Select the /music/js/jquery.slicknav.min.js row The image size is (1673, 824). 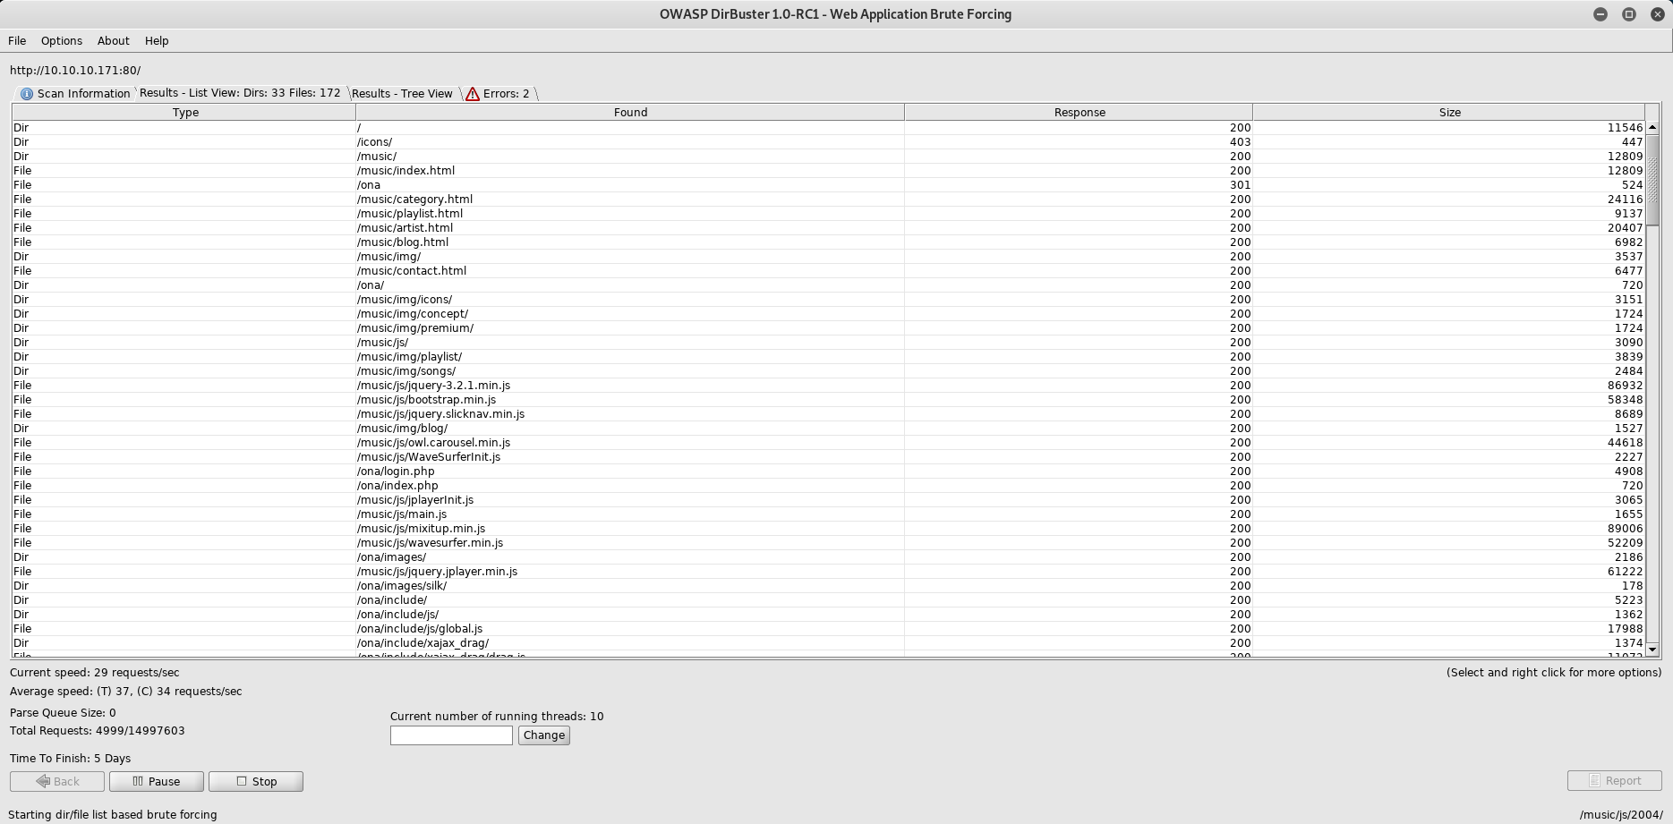tap(828, 413)
